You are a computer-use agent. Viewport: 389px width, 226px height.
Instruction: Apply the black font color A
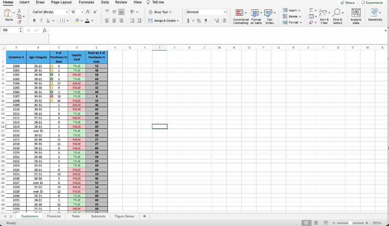[87, 21]
